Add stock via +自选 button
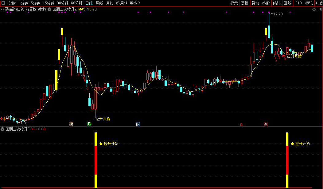Viewport: 323px width, 189px height. click(x=319, y=3)
